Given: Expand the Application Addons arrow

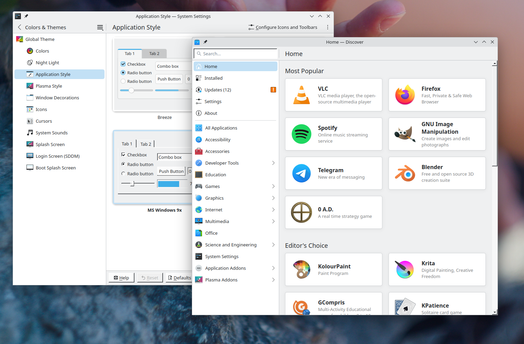Looking at the screenshot, I should click(x=273, y=268).
